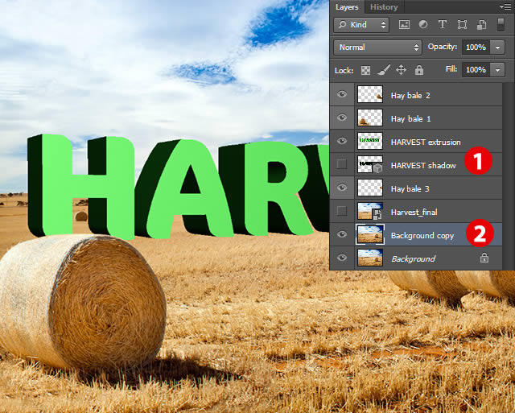This screenshot has height=413, width=515.
Task: Filter layers by pixel image icon
Action: tap(404, 25)
